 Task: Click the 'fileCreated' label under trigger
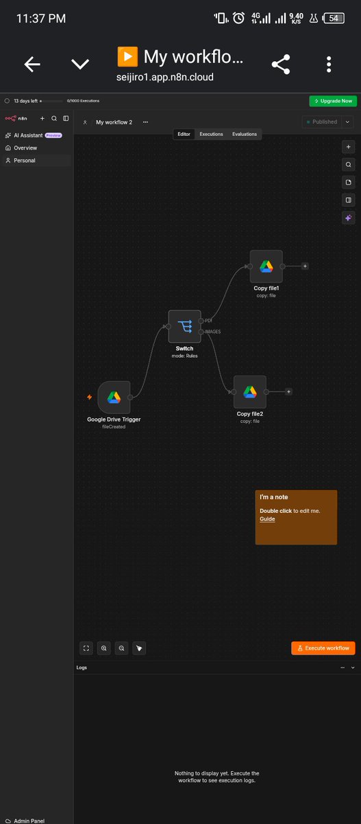(114, 426)
